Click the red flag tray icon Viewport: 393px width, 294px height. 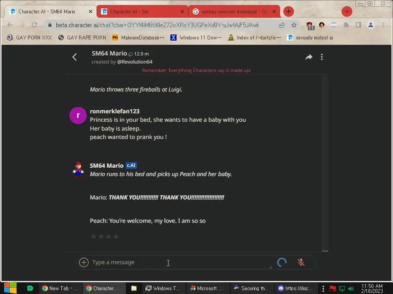333,289
